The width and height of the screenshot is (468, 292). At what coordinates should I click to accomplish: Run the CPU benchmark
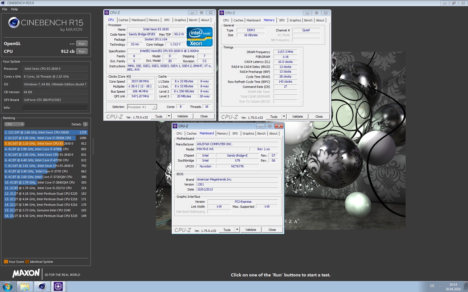pos(82,51)
